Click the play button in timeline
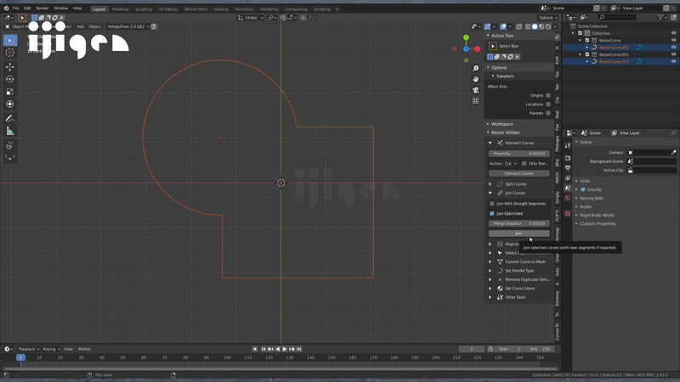This screenshot has width=680, height=382. click(x=285, y=349)
